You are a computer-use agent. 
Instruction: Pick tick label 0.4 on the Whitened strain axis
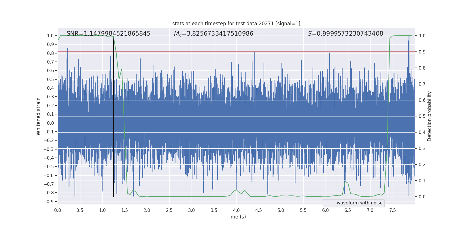tap(50, 88)
